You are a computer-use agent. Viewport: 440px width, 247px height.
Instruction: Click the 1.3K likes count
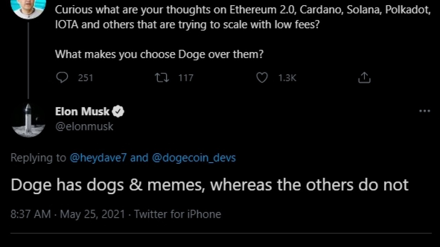[x=287, y=78]
